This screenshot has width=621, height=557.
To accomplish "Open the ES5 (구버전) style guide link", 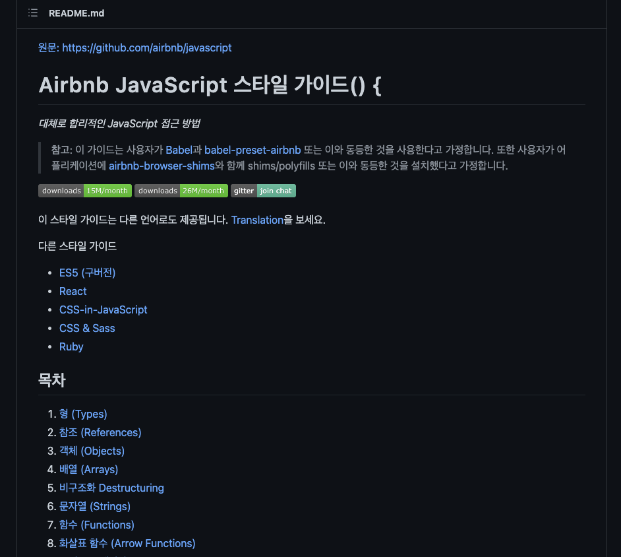I will [87, 273].
